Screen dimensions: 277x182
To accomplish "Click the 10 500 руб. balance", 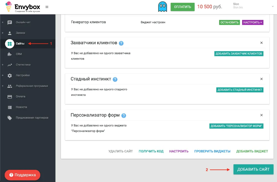I will pyautogui.click(x=209, y=7).
